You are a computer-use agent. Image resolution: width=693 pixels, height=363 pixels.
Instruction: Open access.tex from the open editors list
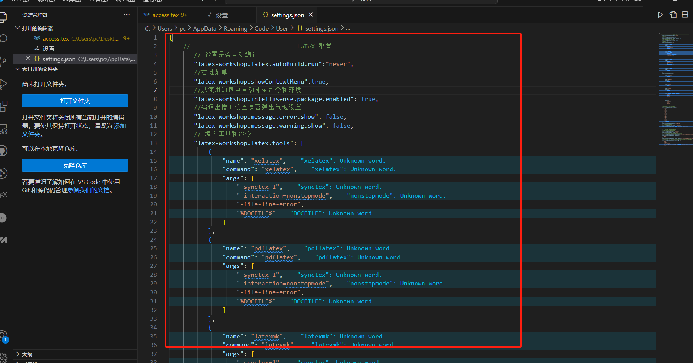(75, 38)
